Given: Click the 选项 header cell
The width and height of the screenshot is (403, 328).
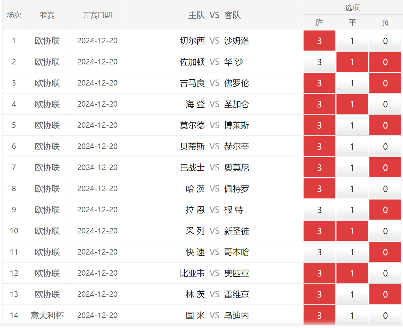Looking at the screenshot, I should click(352, 7).
